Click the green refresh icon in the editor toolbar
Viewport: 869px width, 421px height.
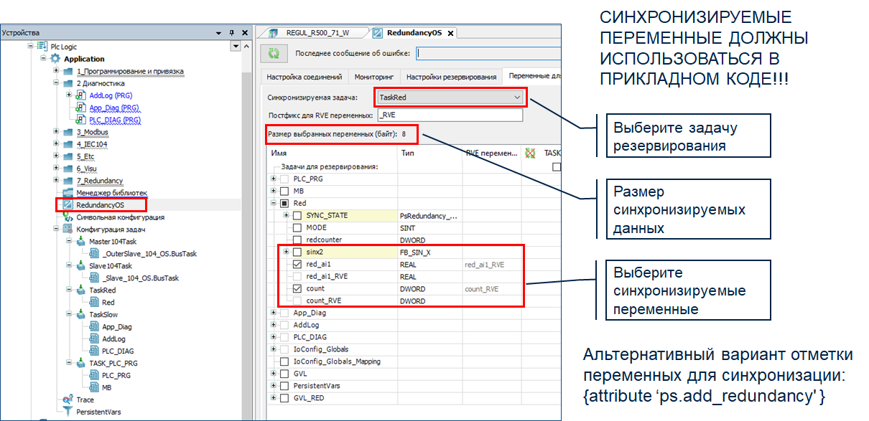(274, 53)
